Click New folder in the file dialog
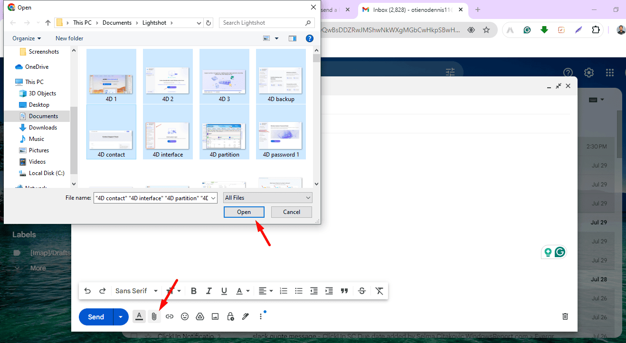This screenshot has width=626, height=343. coord(69,38)
